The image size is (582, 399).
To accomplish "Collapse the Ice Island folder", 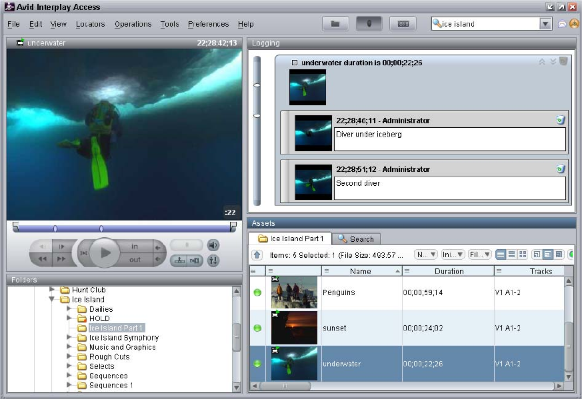I will 52,300.
